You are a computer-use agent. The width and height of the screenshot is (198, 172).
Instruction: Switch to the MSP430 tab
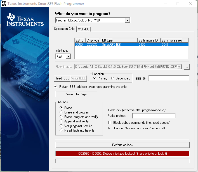coord(83,29)
